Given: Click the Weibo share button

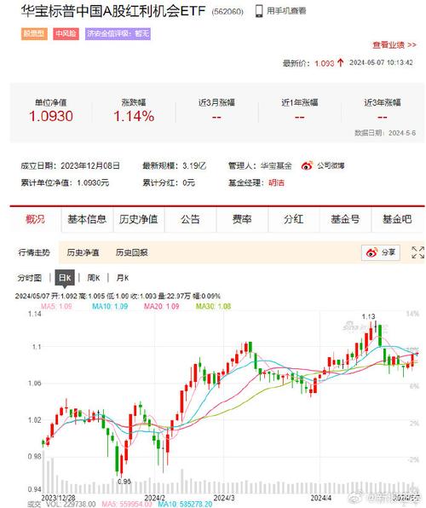Looking at the screenshot, I should pyautogui.click(x=381, y=252).
